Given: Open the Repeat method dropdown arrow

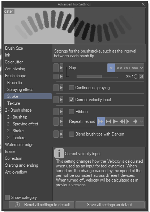Looking at the screenshot, I should (141, 121).
